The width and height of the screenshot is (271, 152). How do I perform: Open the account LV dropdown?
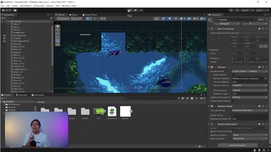pos(7,10)
